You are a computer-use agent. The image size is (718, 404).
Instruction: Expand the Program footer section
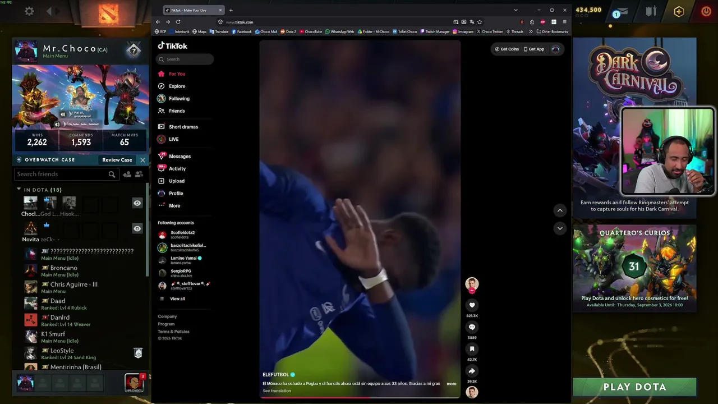(166, 324)
